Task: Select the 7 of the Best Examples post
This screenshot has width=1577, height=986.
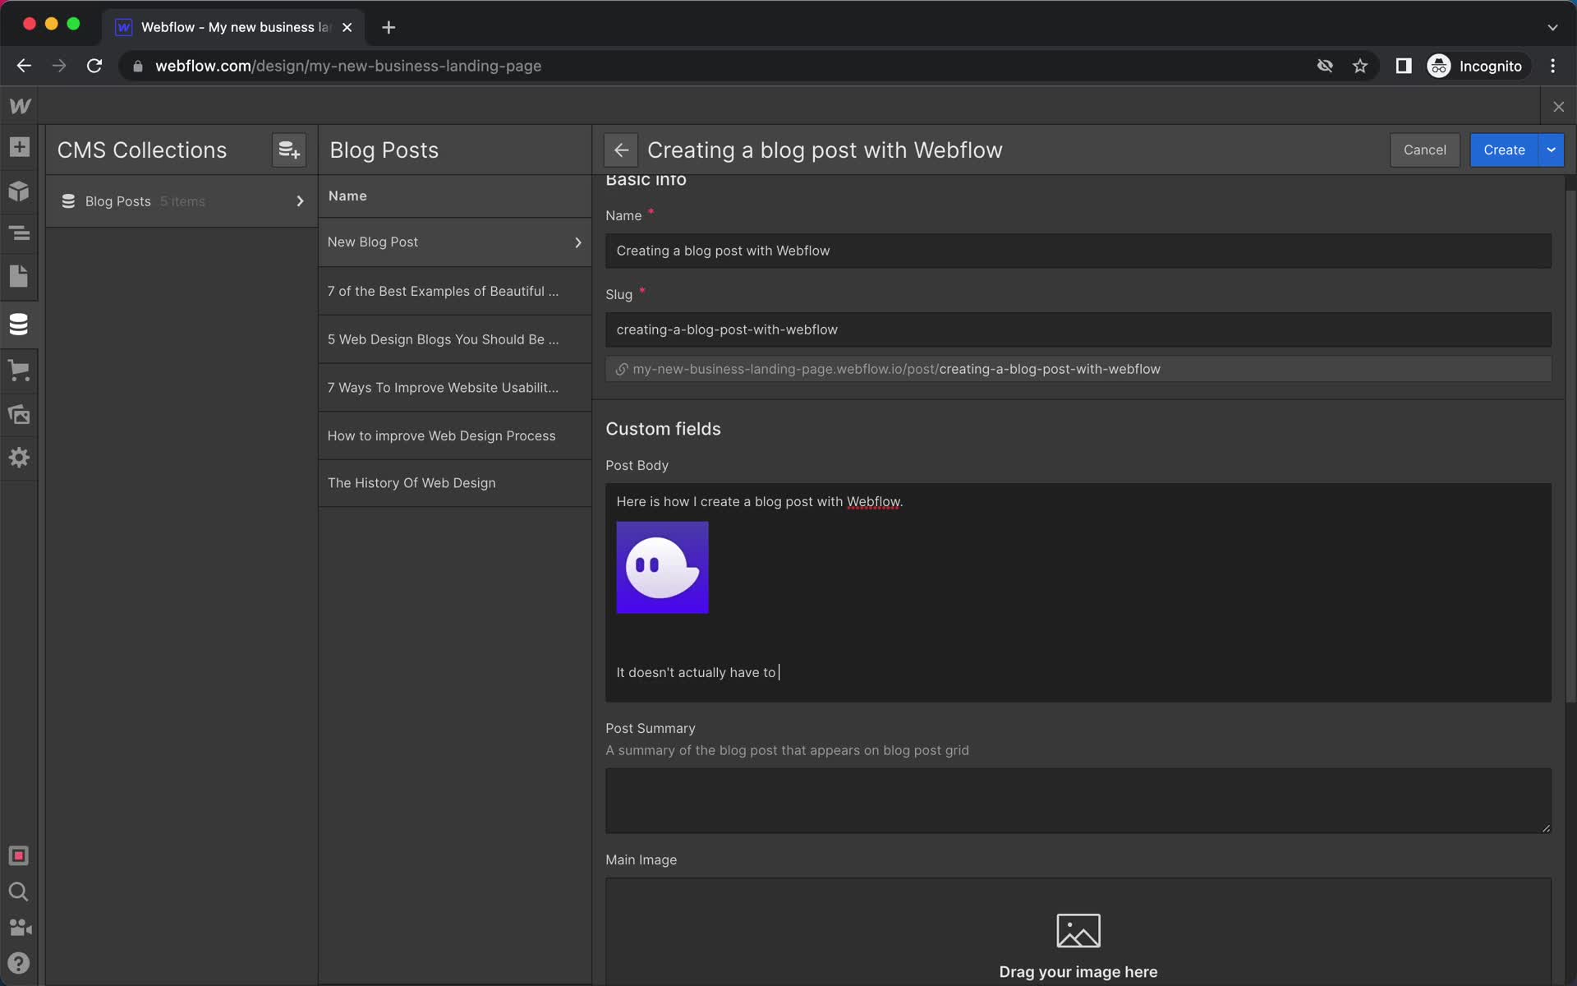Action: click(x=454, y=292)
